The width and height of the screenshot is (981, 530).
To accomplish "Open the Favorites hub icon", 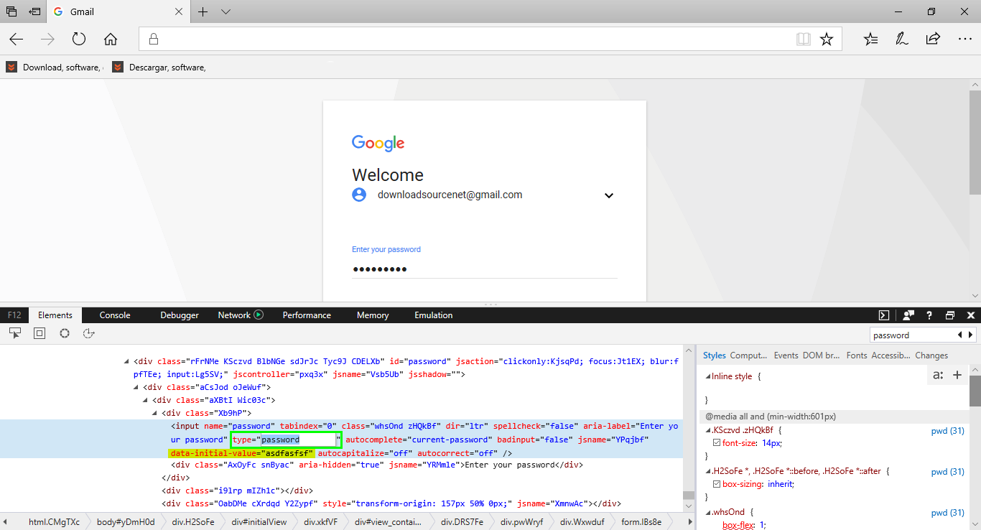I will [x=871, y=39].
